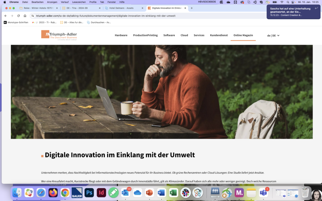This screenshot has width=322, height=201.
Task: Reload the page with the refresh icon
Action: [x=19, y=16]
